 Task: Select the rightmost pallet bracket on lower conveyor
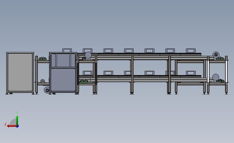[x=191, y=73]
